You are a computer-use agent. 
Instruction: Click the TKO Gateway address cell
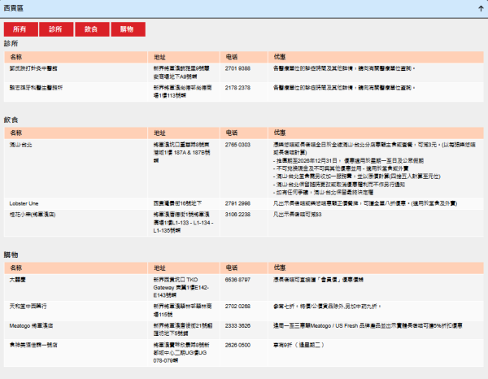point(181,288)
